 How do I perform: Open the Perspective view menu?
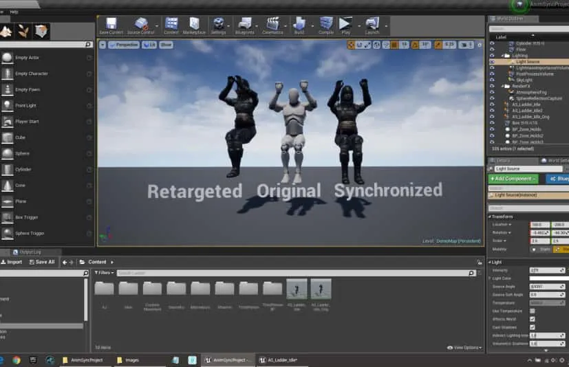point(124,45)
